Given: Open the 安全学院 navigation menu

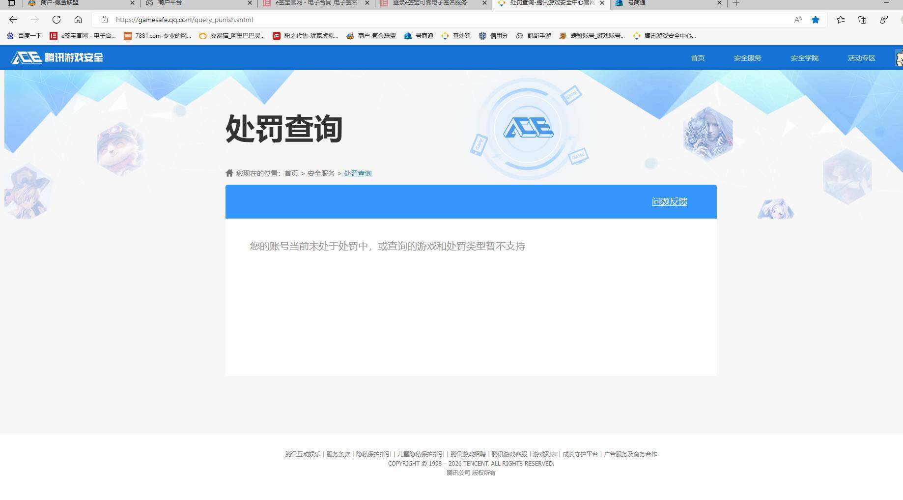Looking at the screenshot, I should coord(804,57).
